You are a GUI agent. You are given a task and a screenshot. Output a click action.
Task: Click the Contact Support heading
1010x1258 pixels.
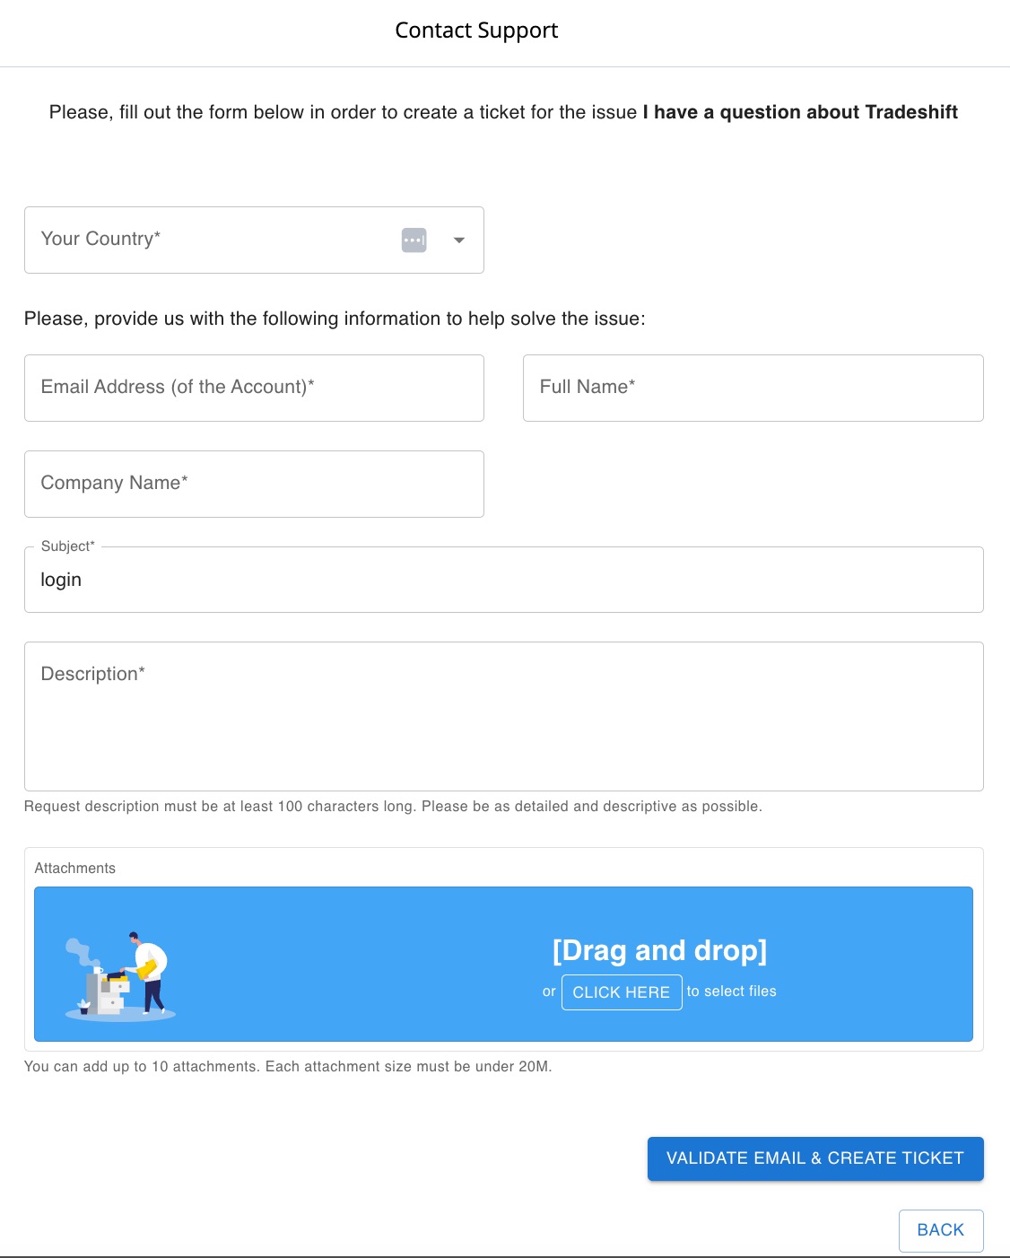[476, 31]
